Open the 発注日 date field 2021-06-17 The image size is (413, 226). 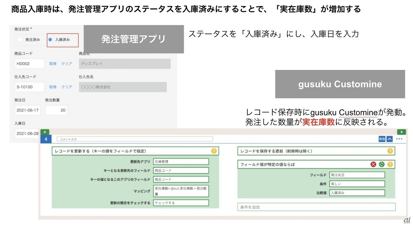click(x=27, y=110)
